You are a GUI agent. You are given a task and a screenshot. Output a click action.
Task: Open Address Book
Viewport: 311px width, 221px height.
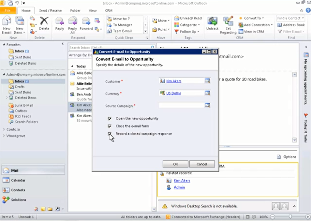291,25
